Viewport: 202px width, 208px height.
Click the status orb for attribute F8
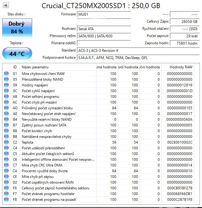click(x=6, y=199)
